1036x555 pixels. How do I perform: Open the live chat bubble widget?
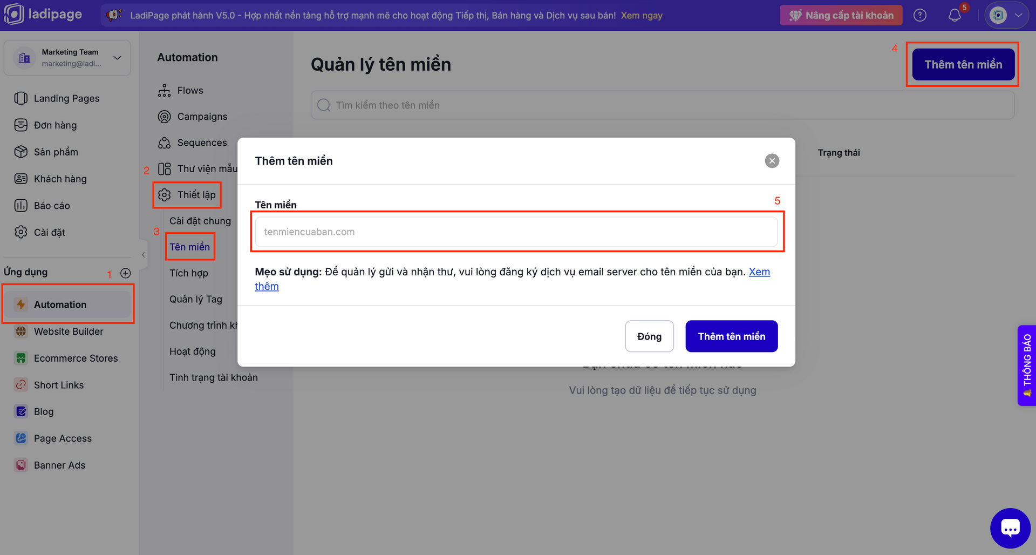click(x=1010, y=528)
